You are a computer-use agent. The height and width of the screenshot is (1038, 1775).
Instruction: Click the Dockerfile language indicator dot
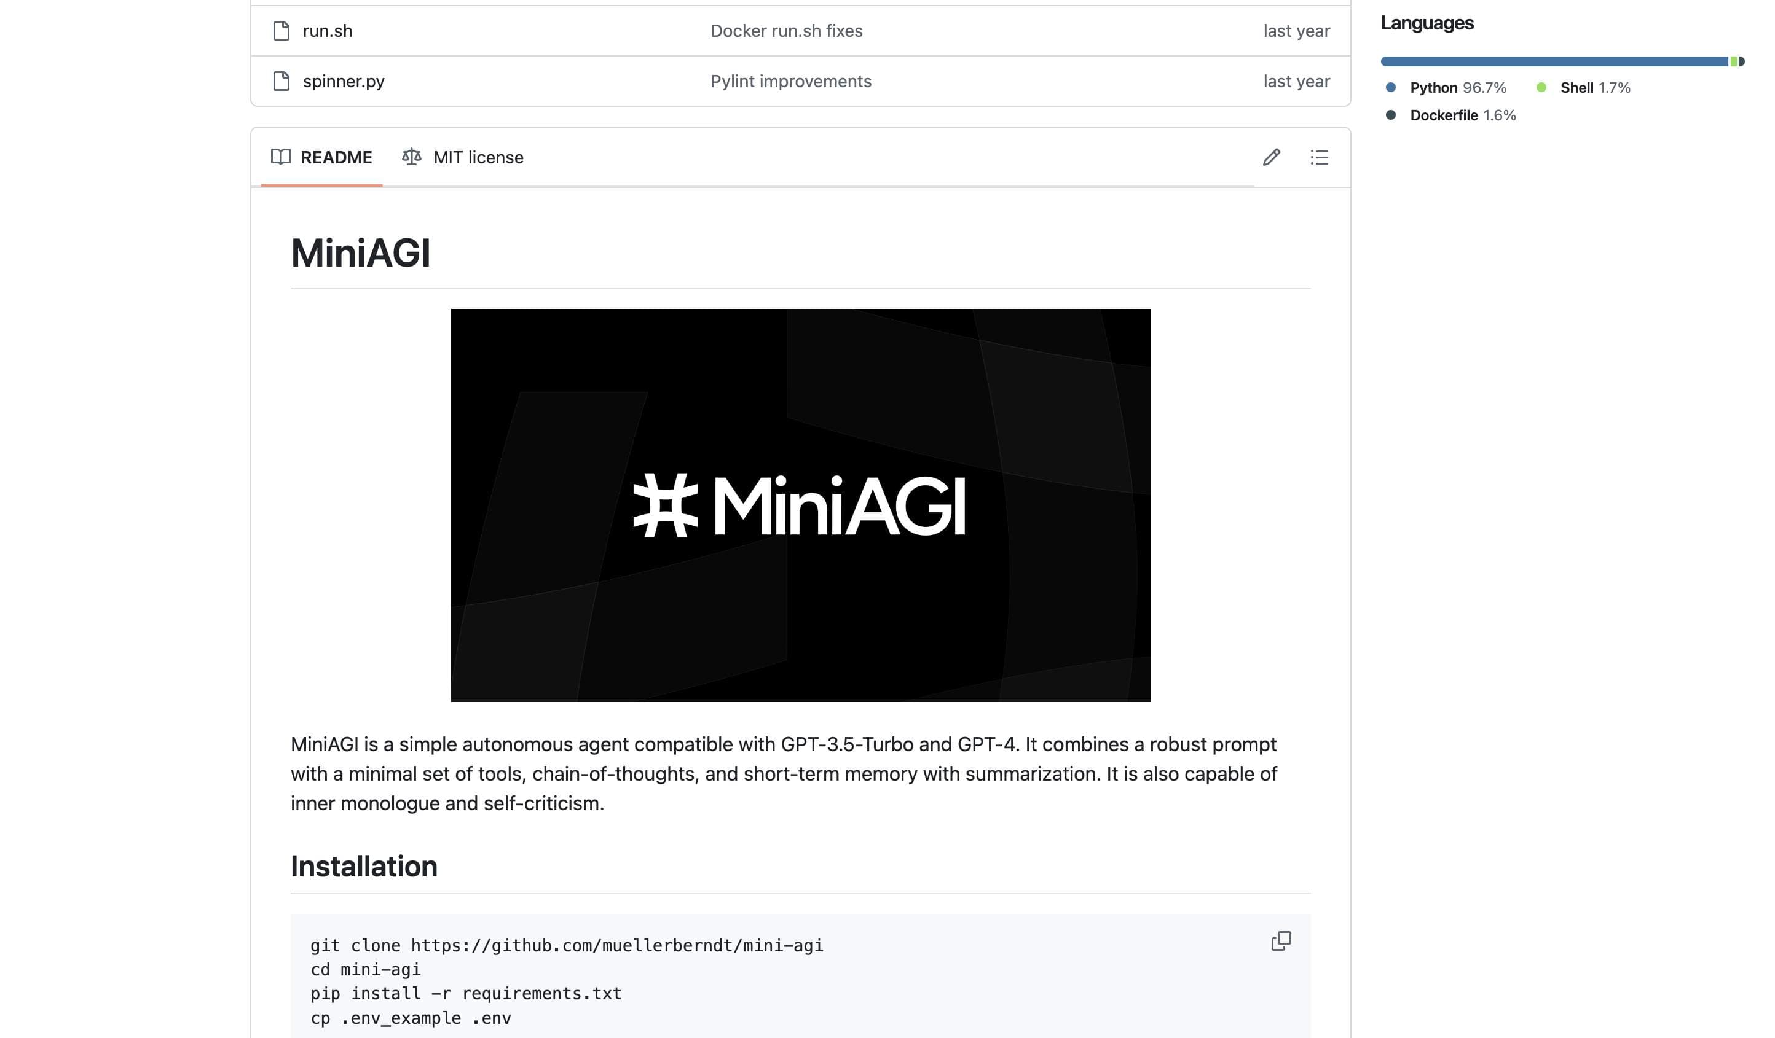pos(1390,114)
